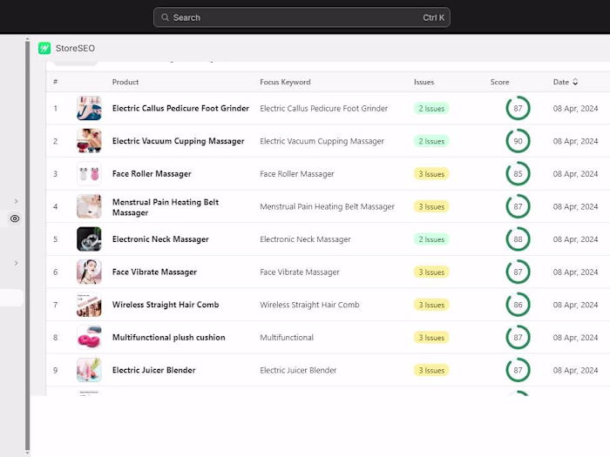Click 3 Issues badge for Menstrual Pain Belt
The image size is (610, 457).
click(x=431, y=207)
